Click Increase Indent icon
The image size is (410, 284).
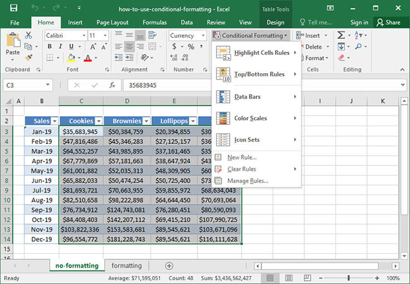point(130,57)
